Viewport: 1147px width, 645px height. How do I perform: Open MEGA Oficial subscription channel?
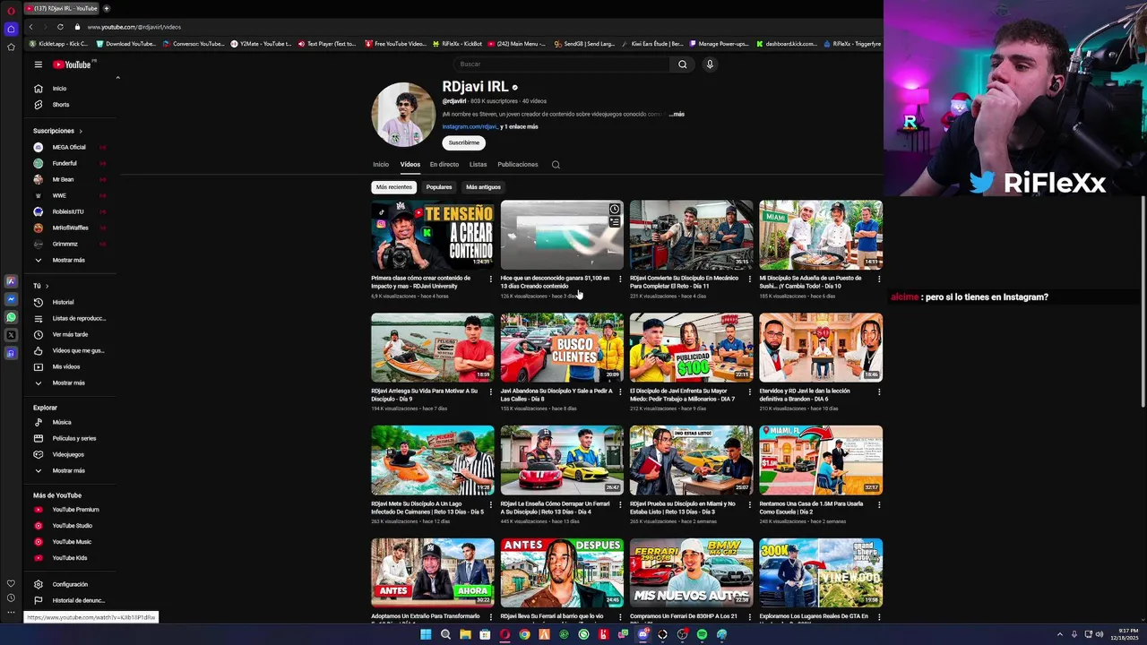[x=68, y=148]
